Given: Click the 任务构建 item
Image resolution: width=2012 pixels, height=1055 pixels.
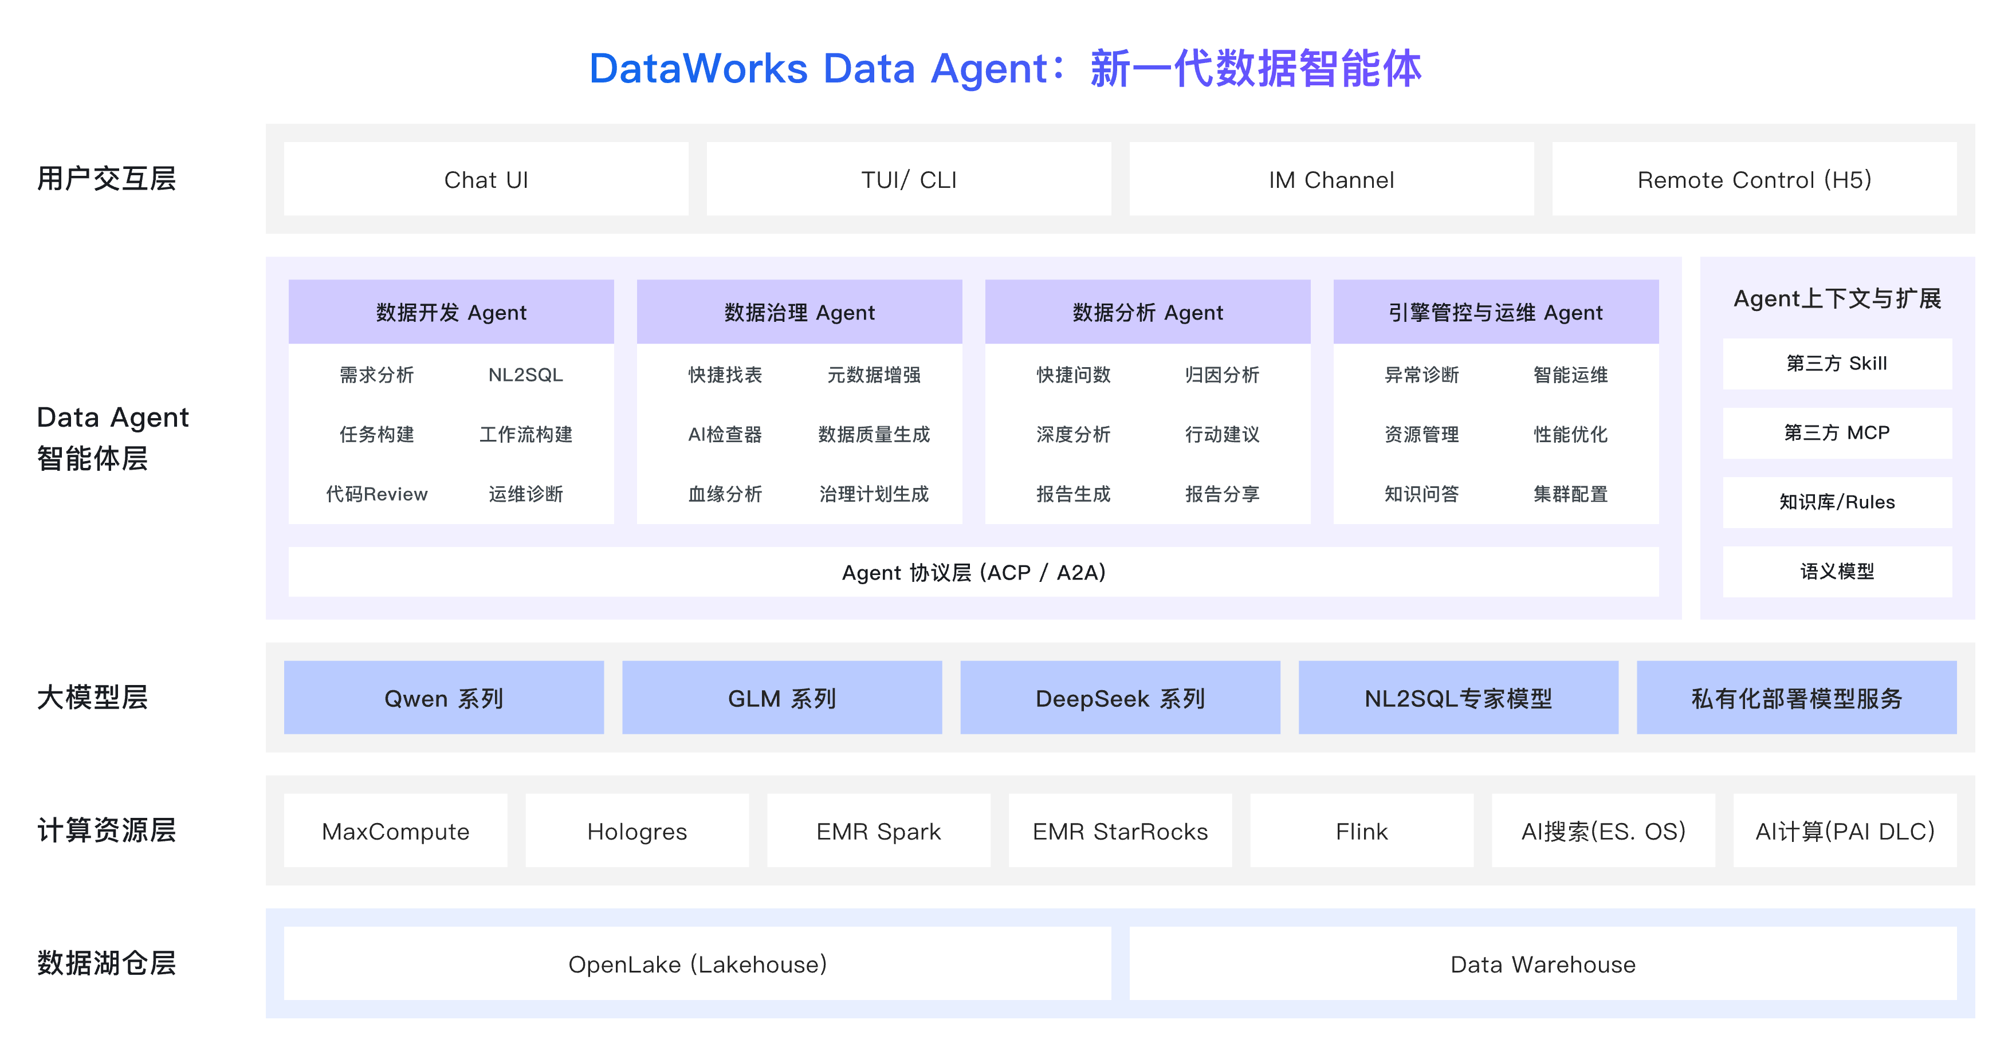Looking at the screenshot, I should click(x=376, y=434).
